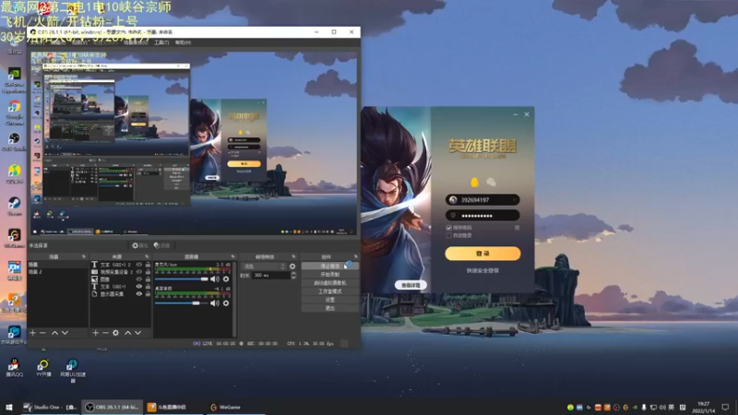Open Steam desktop shortcut
The width and height of the screenshot is (738, 415).
[14, 206]
